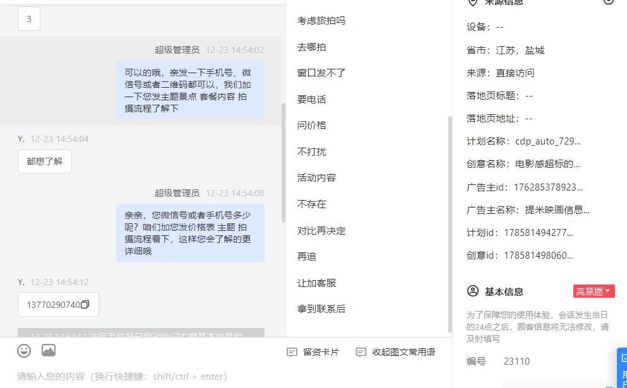This screenshot has height=388, width=627.
Task: Focus the message input box
Action: (226, 377)
